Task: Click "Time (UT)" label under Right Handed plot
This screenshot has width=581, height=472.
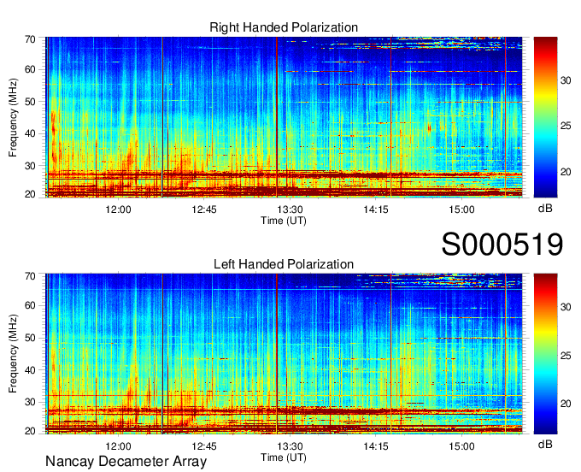Action: coord(284,221)
